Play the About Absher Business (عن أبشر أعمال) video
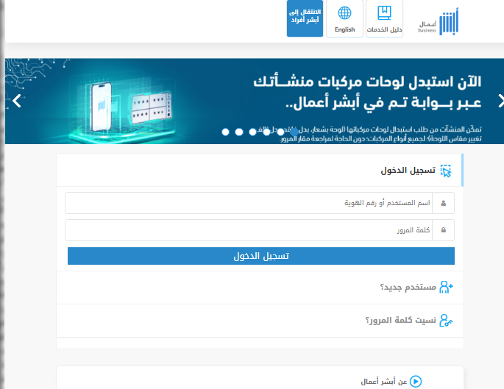 (416, 381)
